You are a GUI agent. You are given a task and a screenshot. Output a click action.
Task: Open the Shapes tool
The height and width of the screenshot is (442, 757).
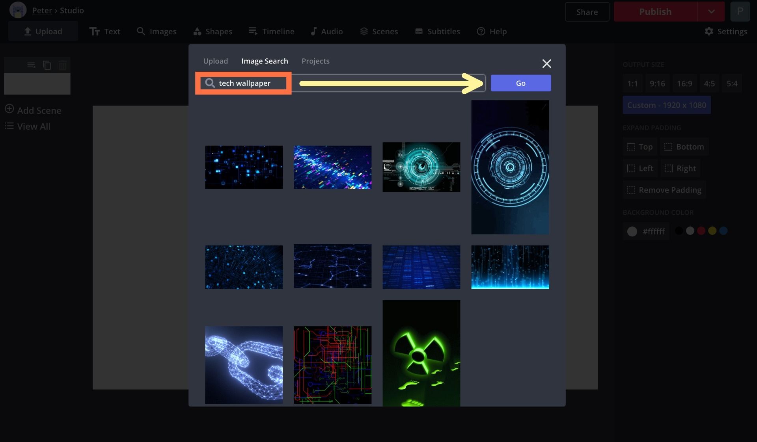pos(213,32)
